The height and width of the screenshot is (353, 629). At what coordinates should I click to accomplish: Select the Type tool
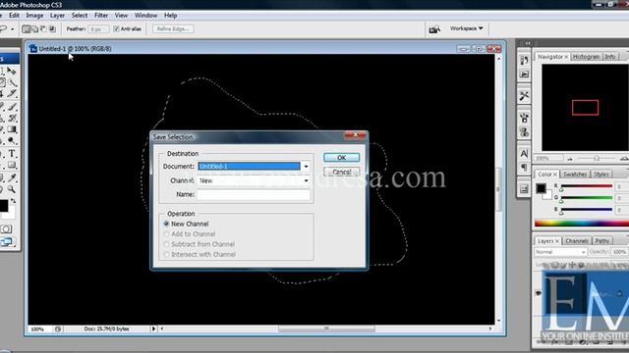[x=12, y=154]
